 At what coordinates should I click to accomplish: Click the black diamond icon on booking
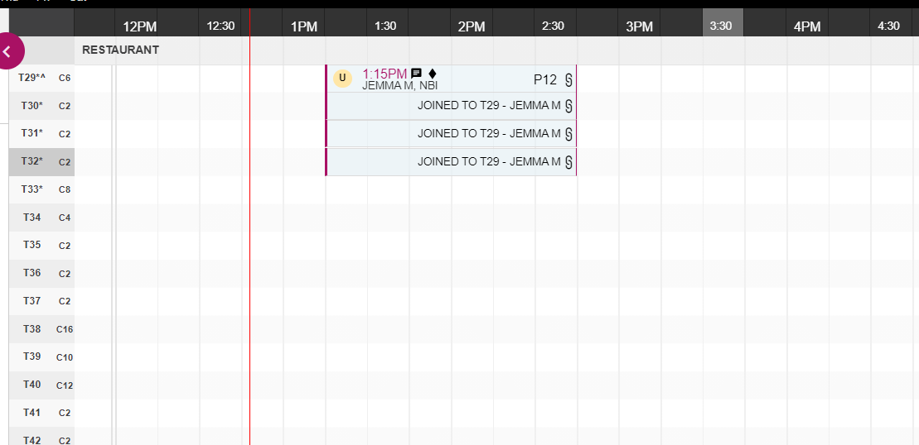coord(432,74)
